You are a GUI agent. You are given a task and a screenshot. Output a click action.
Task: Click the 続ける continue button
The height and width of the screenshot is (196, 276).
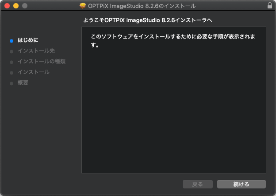(x=241, y=184)
